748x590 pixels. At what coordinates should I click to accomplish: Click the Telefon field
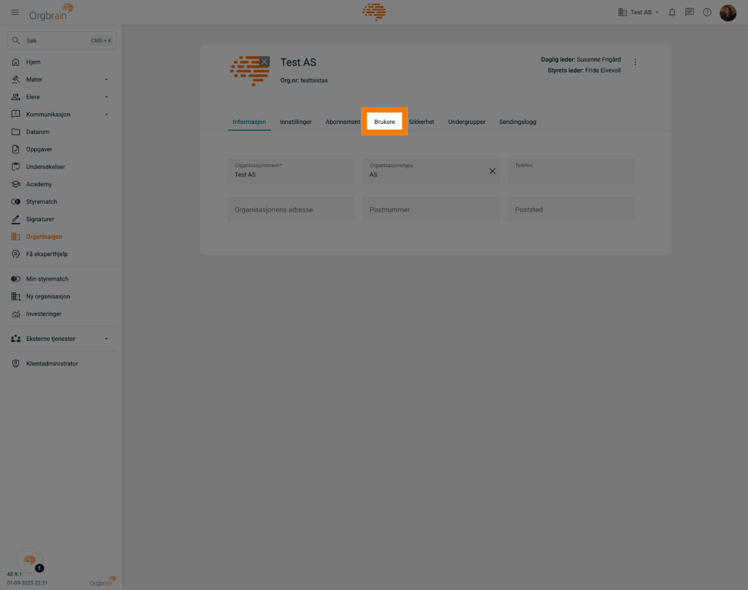click(x=571, y=171)
